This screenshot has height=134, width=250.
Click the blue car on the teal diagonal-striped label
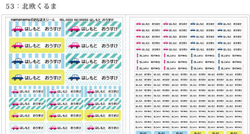[x=74, y=61]
